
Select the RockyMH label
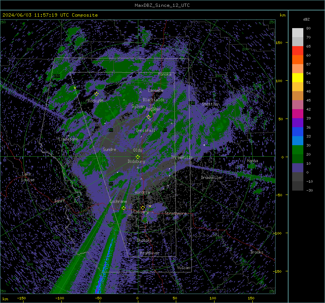pyautogui.click(x=95, y=101)
